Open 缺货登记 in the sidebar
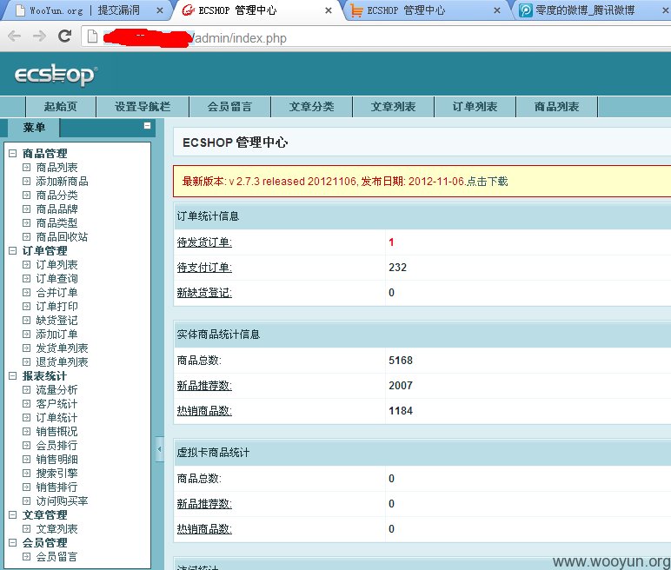This screenshot has width=671, height=570. click(56, 320)
